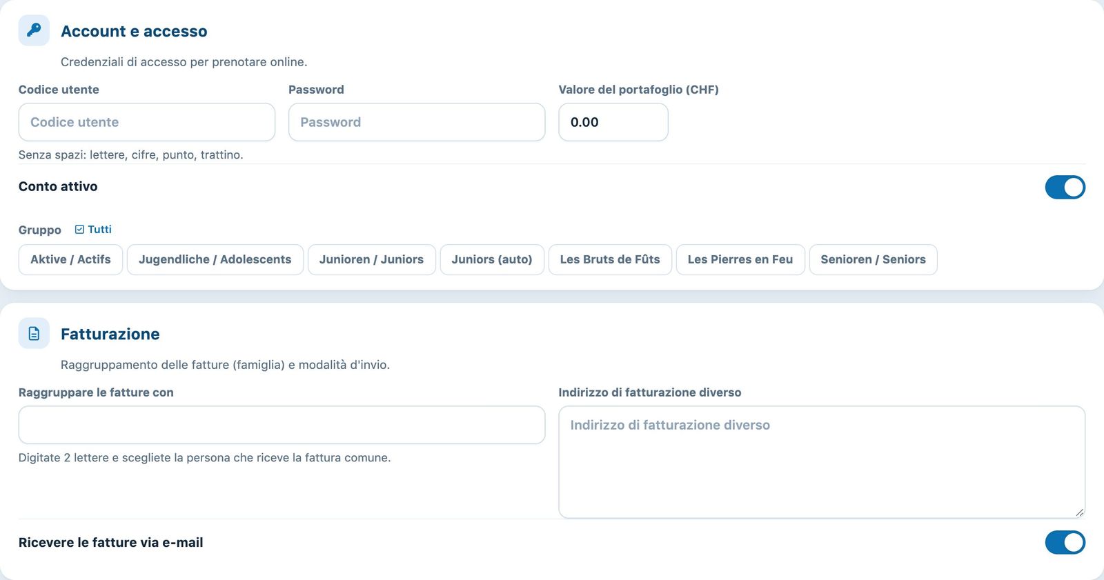Click the hint starting 'Digitate 2 lettere'
1104x580 pixels.
205,457
